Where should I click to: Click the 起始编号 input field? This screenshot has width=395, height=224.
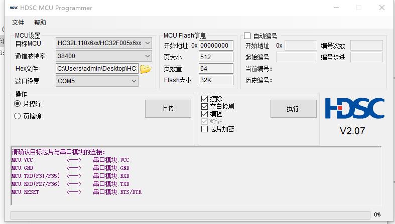(297, 57)
